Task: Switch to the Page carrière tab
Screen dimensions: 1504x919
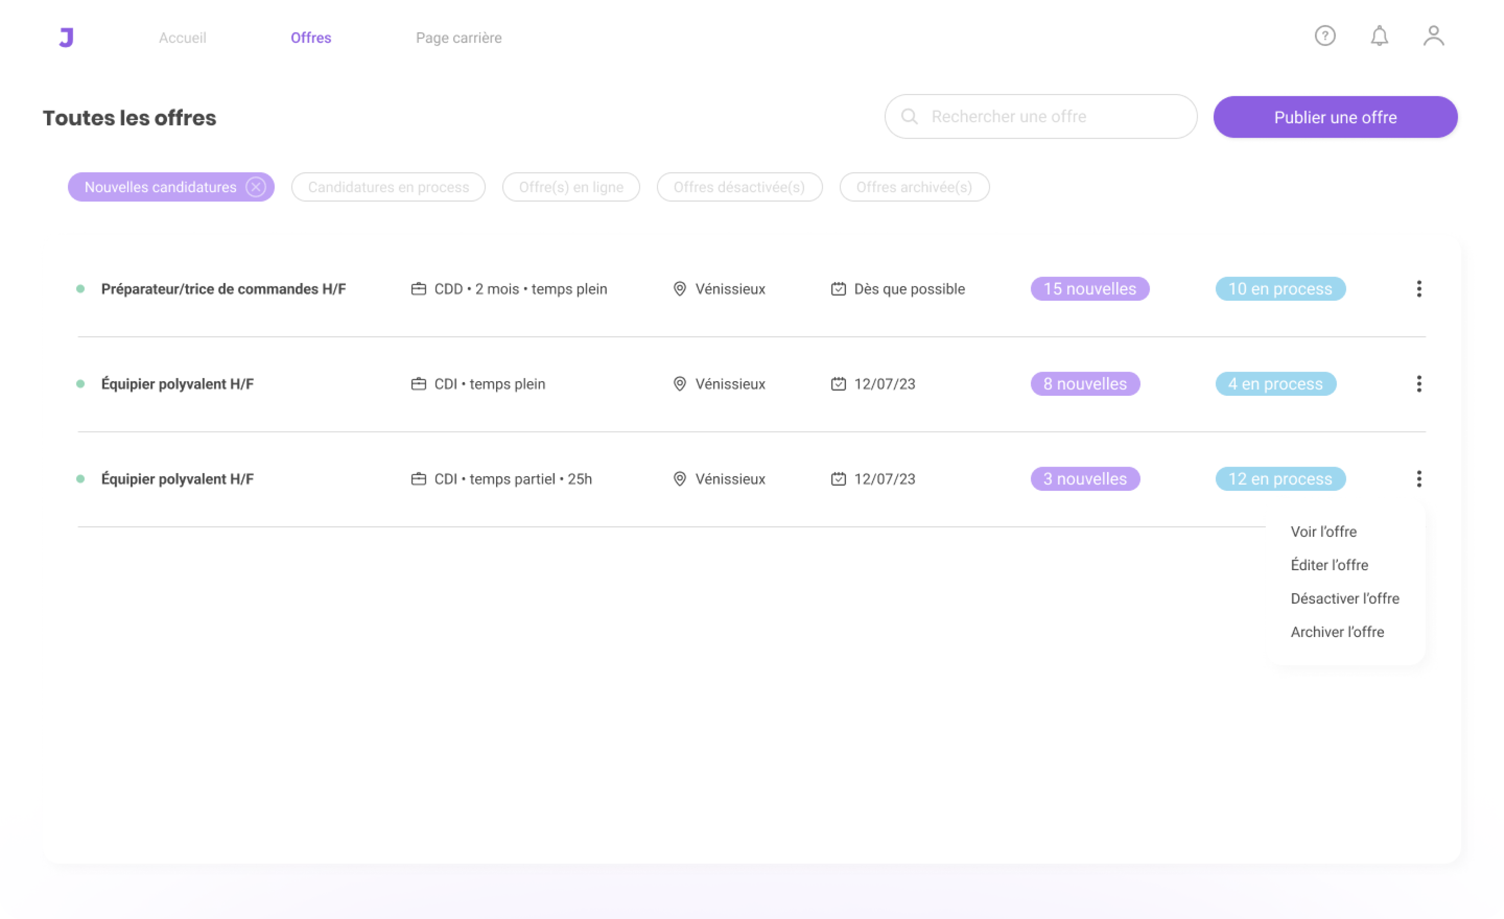Action: [458, 38]
